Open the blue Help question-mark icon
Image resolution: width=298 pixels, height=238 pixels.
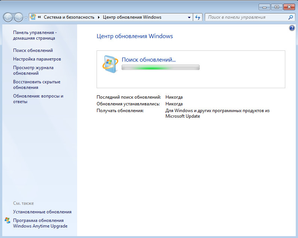pos(292,28)
